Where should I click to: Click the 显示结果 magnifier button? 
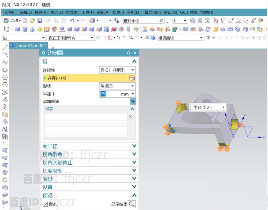pos(132,204)
